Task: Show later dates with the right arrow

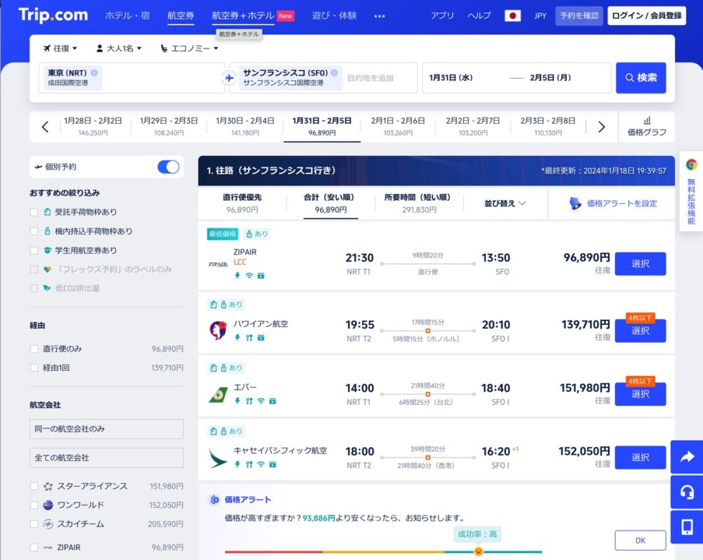Action: [x=601, y=127]
